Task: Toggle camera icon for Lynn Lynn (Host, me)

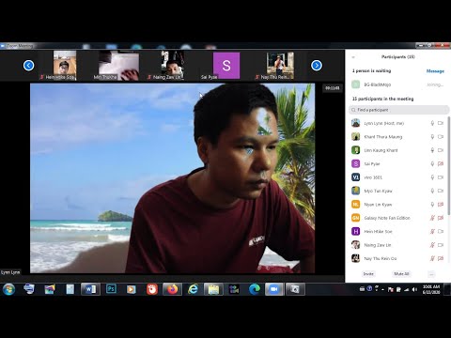Action: pyautogui.click(x=441, y=123)
